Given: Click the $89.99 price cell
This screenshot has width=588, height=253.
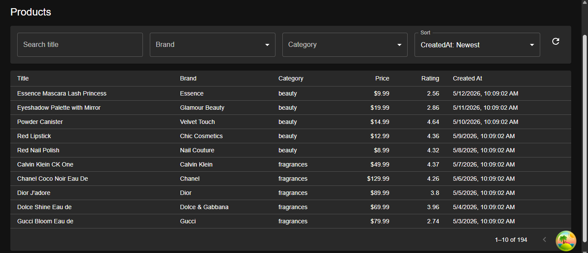Looking at the screenshot, I should coord(380,193).
